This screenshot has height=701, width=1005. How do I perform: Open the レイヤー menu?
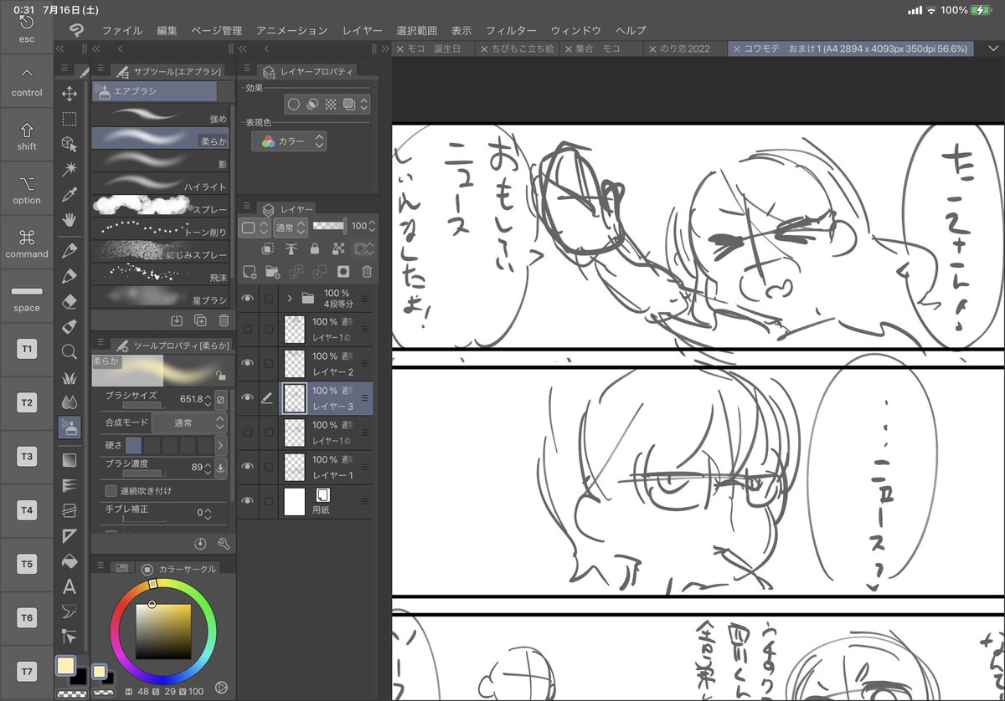[x=363, y=30]
